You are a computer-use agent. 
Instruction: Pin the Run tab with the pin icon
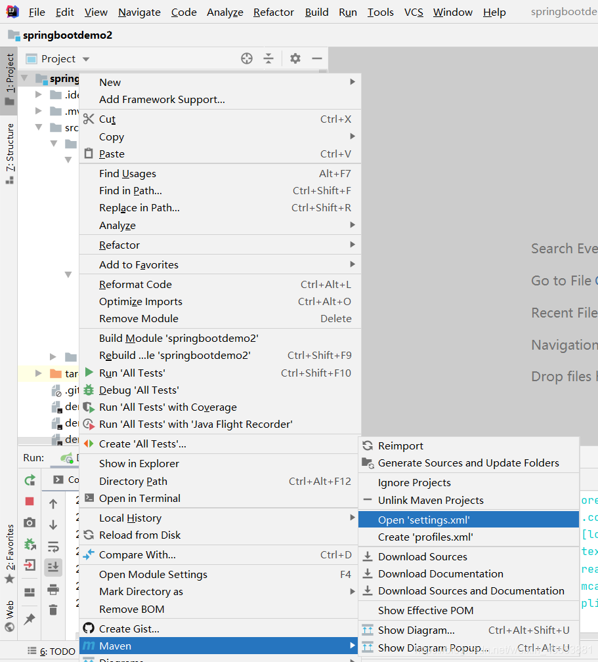(30, 619)
